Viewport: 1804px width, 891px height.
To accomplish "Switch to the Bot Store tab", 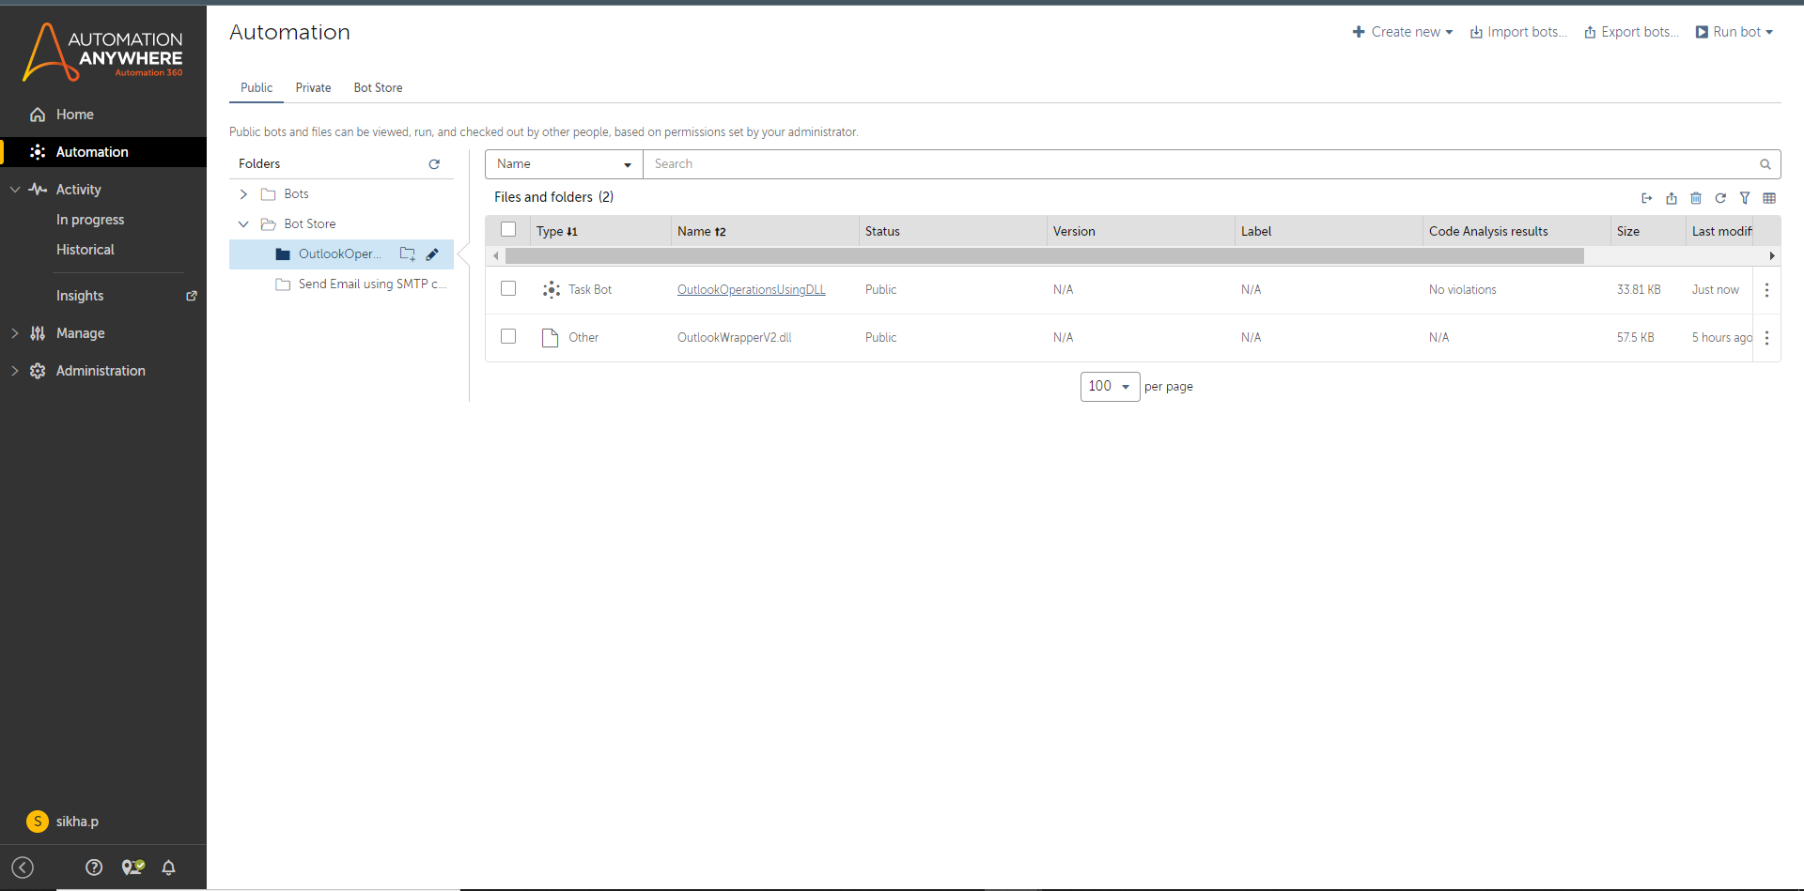I will [x=378, y=87].
